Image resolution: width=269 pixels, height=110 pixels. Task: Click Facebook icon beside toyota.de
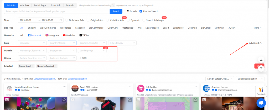pyautogui.click(x=19, y=90)
